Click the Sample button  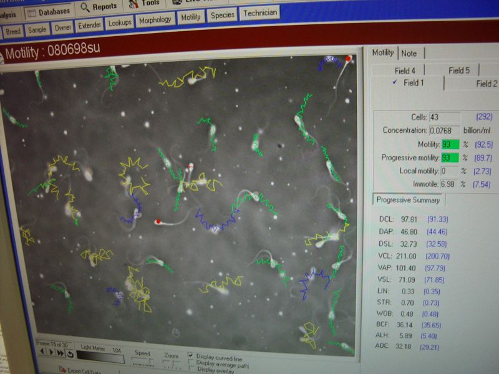[37, 30]
